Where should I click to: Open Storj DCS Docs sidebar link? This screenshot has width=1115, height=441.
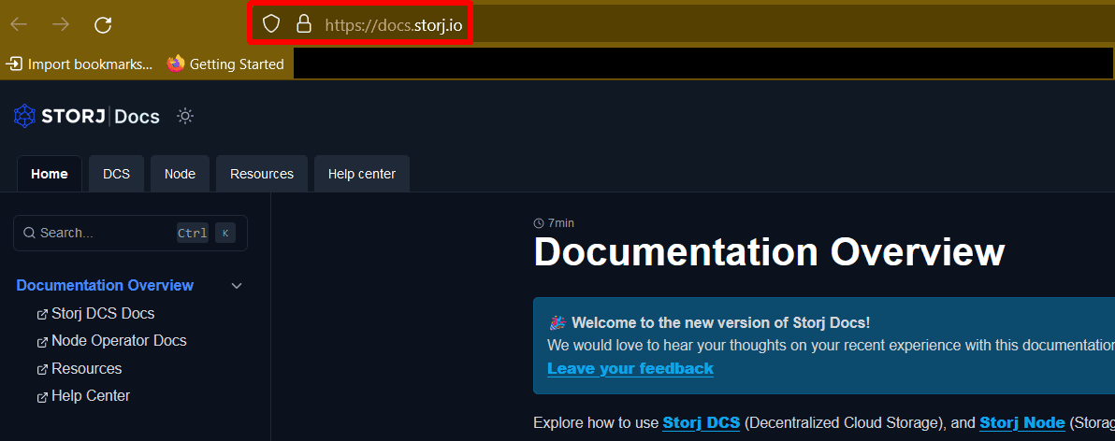click(103, 314)
